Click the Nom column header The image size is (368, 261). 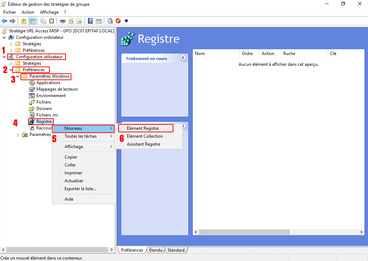216,54
